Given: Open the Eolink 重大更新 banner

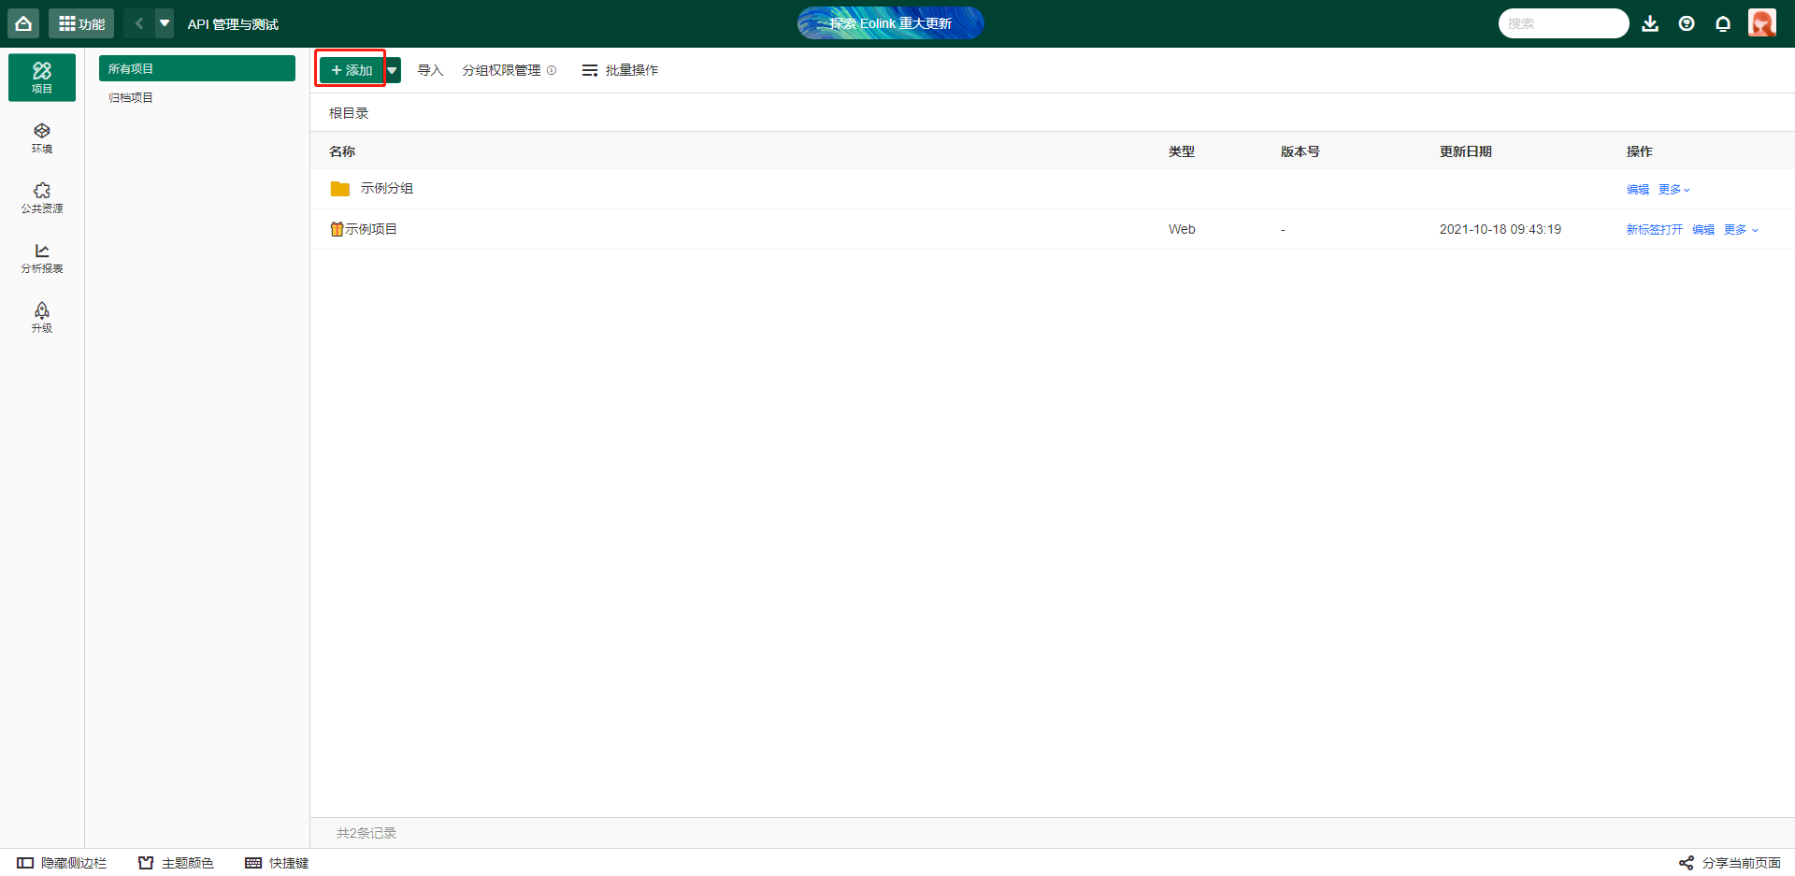Looking at the screenshot, I should click(x=890, y=23).
